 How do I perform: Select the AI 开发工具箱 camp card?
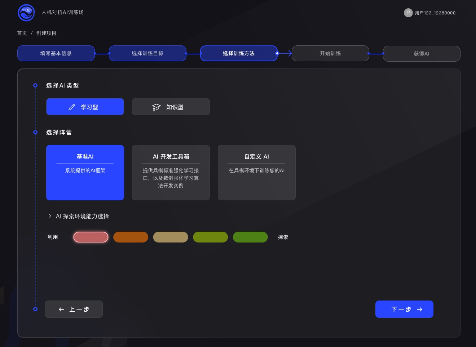pos(171,172)
